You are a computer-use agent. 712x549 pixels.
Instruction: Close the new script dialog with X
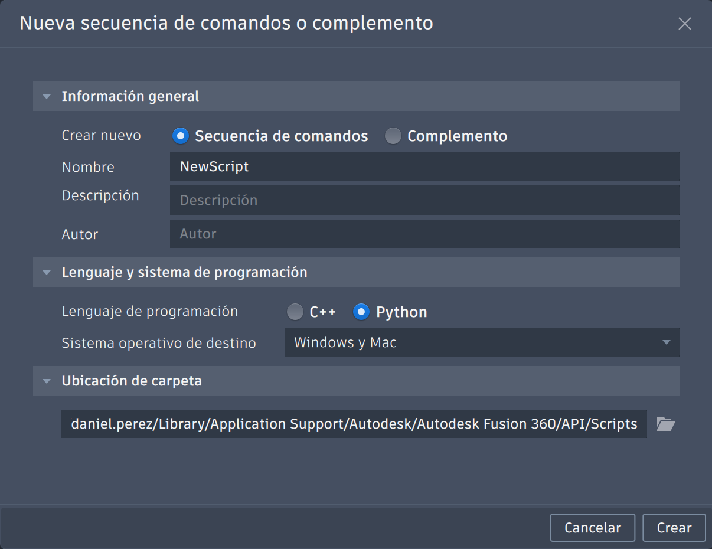pos(684,24)
